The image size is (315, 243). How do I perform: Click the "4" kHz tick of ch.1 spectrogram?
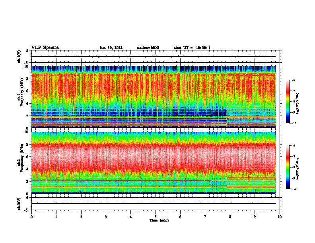(x=27, y=104)
